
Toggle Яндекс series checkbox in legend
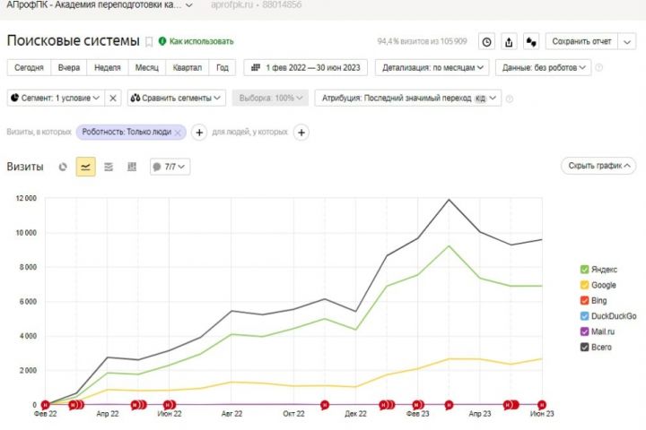click(x=585, y=269)
